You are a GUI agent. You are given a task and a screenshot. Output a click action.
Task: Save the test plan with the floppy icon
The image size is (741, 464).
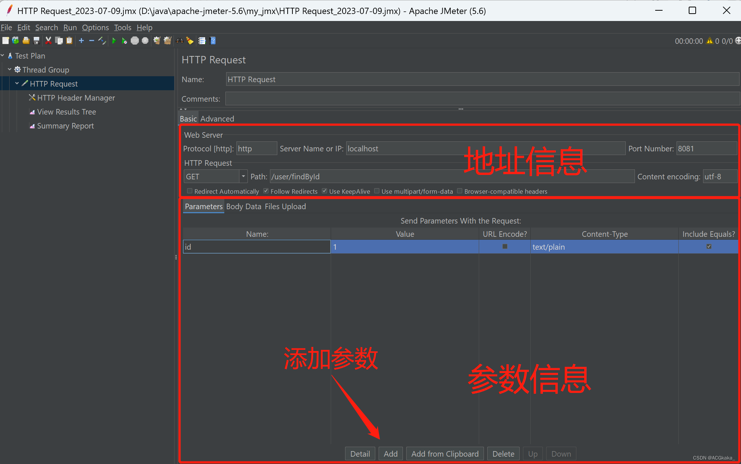pyautogui.click(x=36, y=41)
